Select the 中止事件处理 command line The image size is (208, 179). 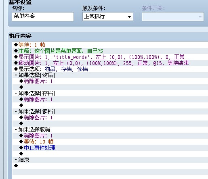coord(110,148)
